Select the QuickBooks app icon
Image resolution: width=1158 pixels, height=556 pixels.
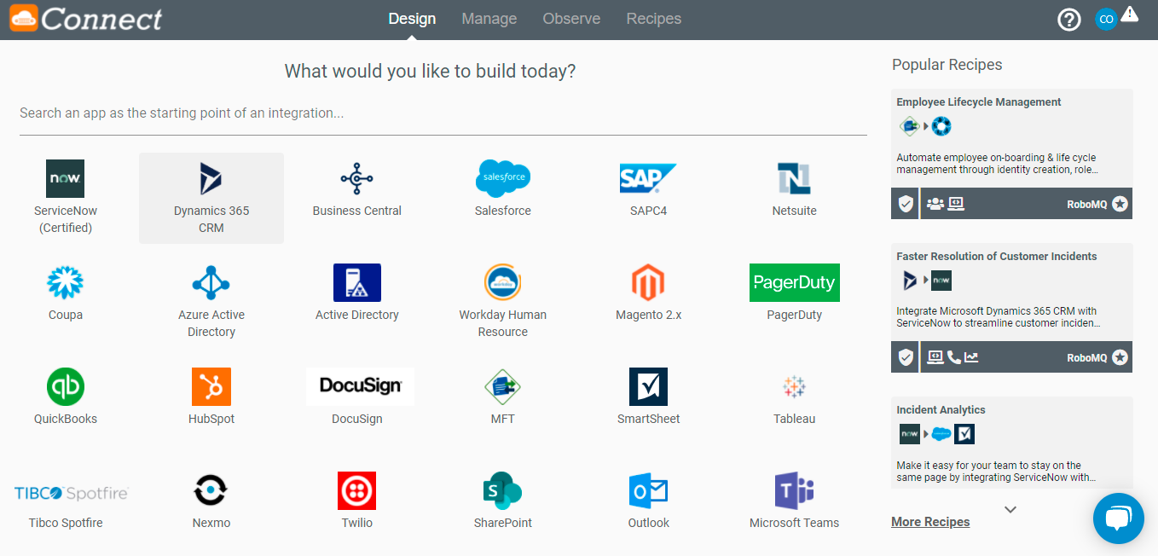65,386
